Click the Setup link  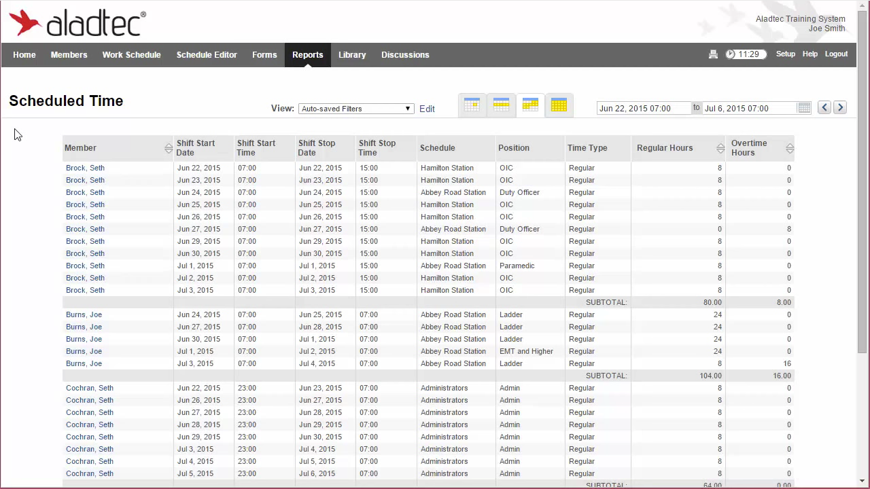coord(786,54)
